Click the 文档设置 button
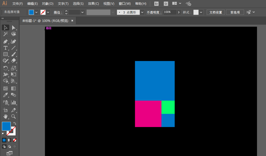Image resolution: width=266 pixels, height=156 pixels. pos(216,12)
